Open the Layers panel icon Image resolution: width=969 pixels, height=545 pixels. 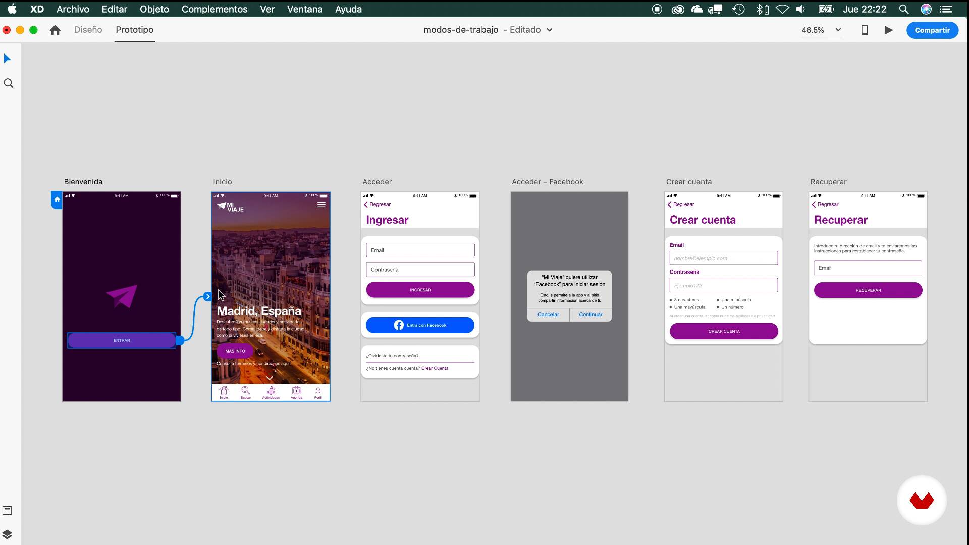pos(8,534)
